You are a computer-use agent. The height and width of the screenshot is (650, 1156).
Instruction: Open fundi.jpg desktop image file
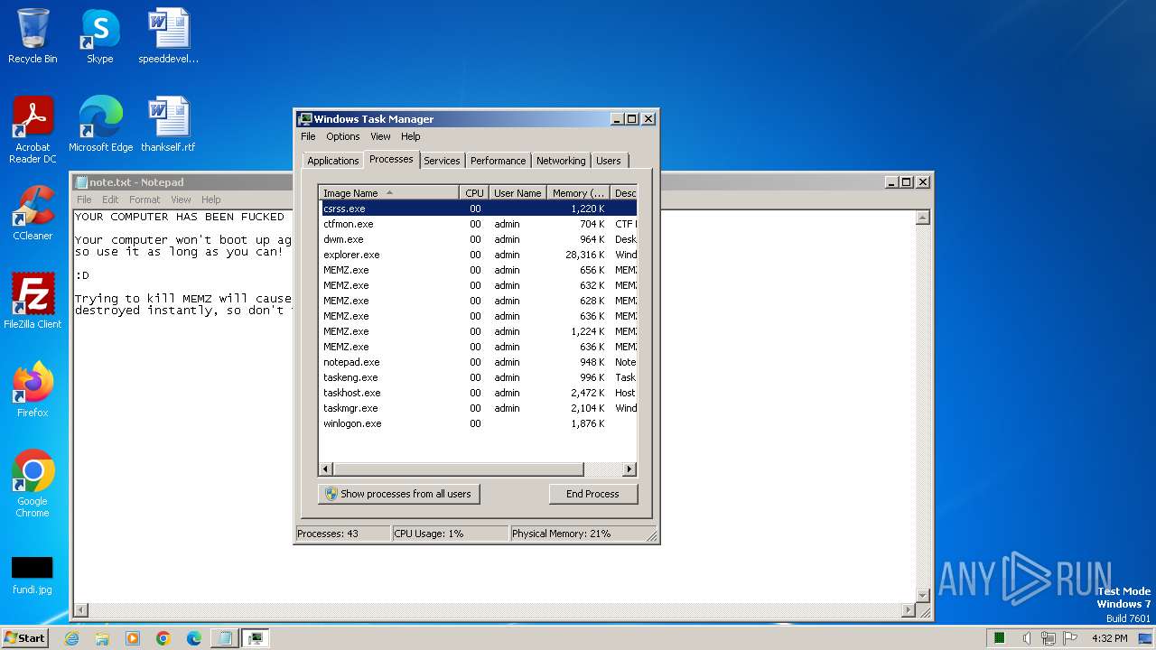pos(33,576)
